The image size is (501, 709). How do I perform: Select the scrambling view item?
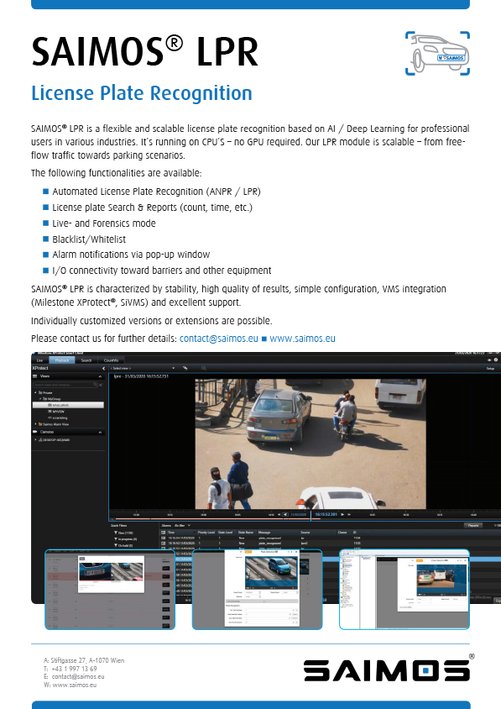pyautogui.click(x=57, y=418)
